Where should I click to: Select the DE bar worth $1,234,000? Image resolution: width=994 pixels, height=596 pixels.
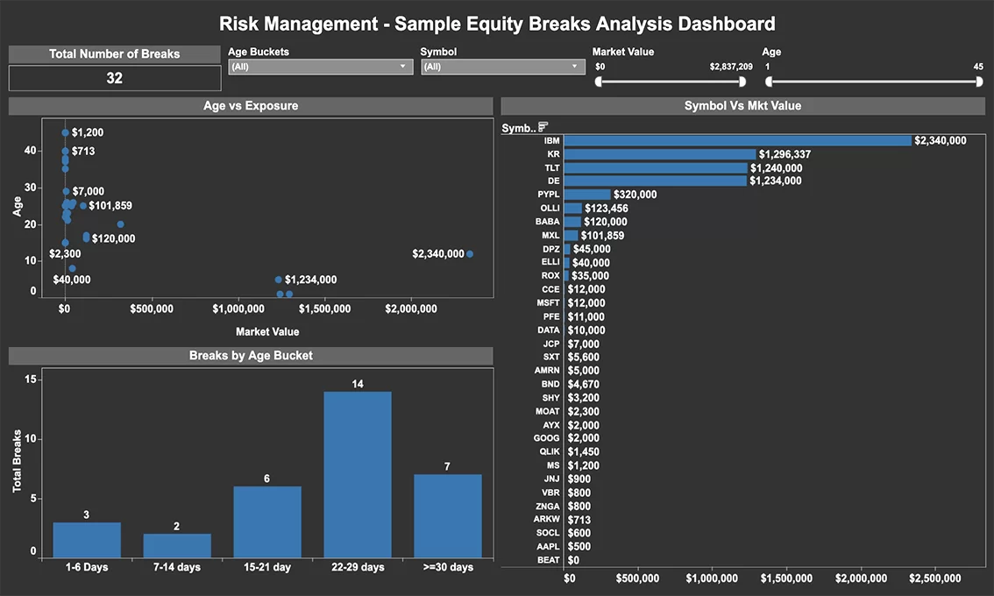click(656, 181)
